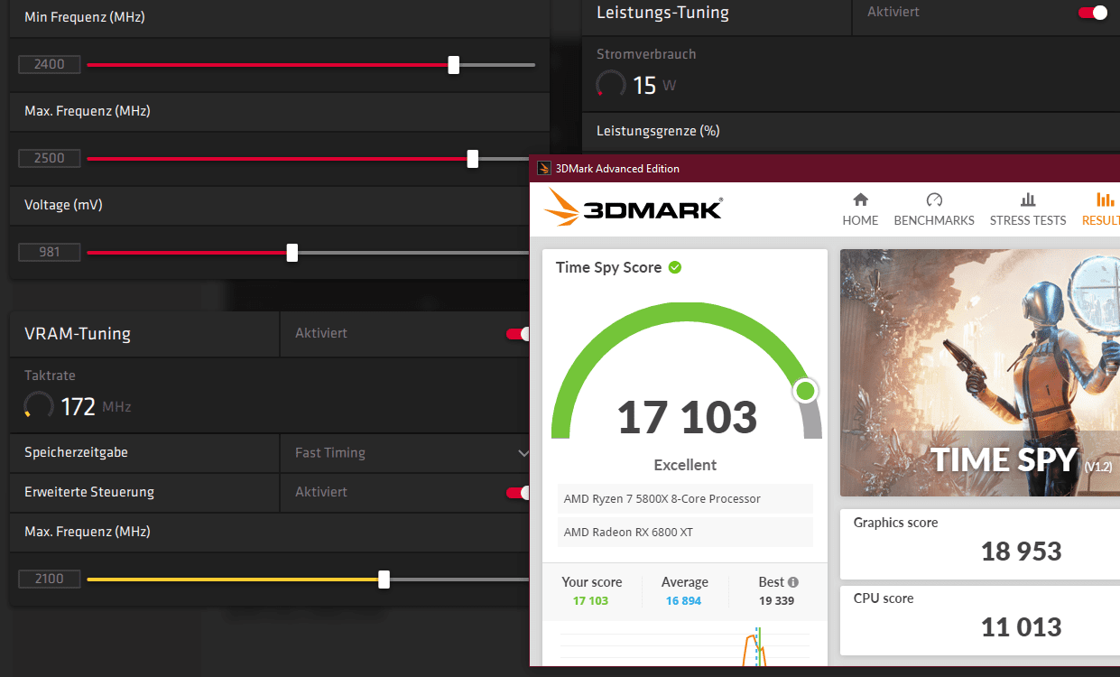The image size is (1120, 677).
Task: Click the Average score 16 894
Action: click(683, 601)
